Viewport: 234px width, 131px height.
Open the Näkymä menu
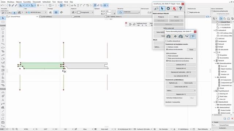pos(19,2)
